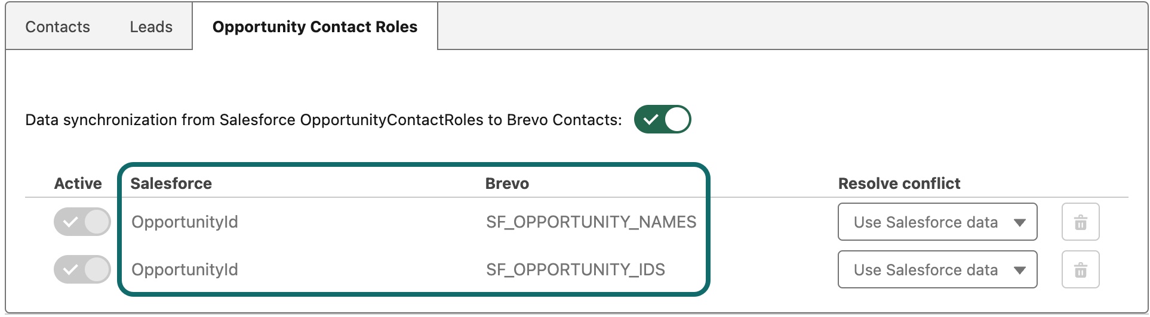
Task: Select the Opportunity Contact Roles tab
Action: pyautogui.click(x=315, y=27)
